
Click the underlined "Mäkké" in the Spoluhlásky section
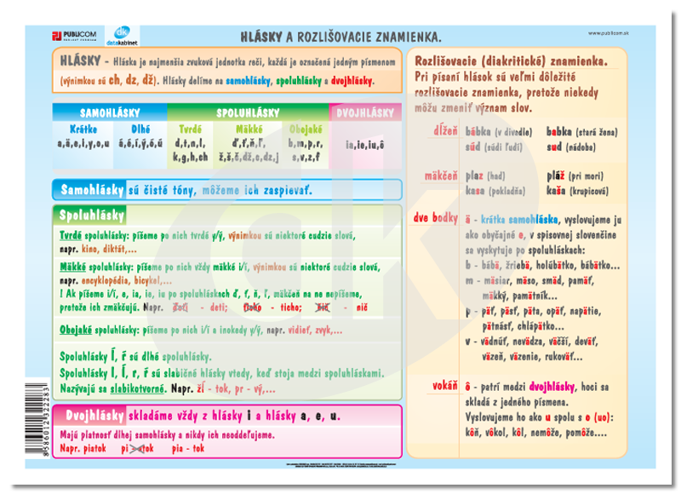click(x=72, y=267)
